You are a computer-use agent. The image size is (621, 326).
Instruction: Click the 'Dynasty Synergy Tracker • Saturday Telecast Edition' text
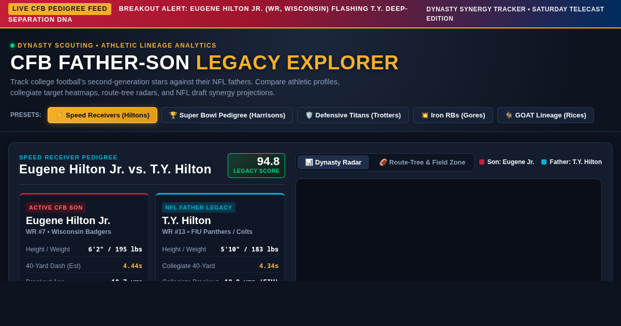pyautogui.click(x=515, y=14)
